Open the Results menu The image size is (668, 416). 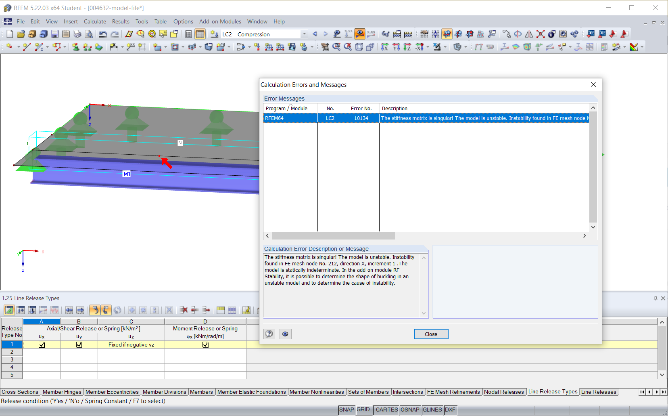(121, 21)
